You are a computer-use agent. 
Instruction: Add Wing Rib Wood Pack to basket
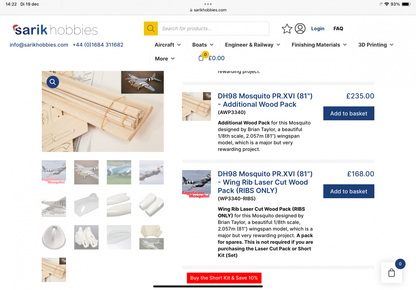349,191
